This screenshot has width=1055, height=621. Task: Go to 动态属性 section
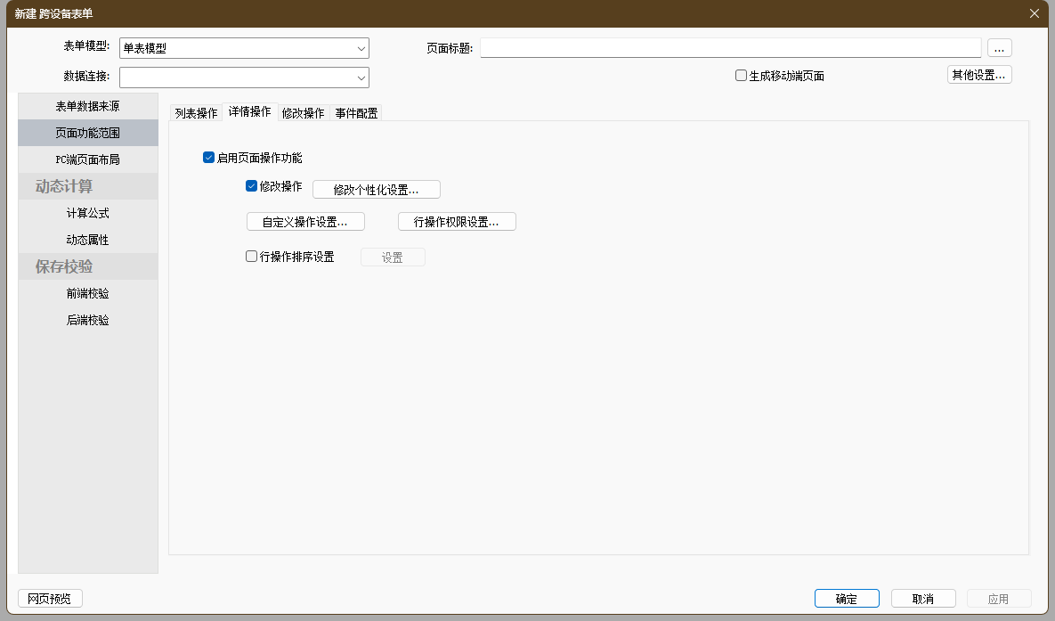[x=87, y=240]
